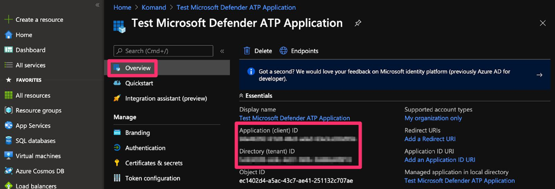Click Create a resource label

(39, 20)
